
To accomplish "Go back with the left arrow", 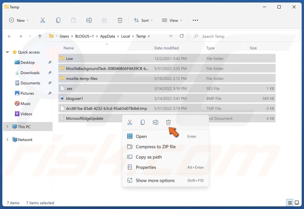I will (9, 36).
